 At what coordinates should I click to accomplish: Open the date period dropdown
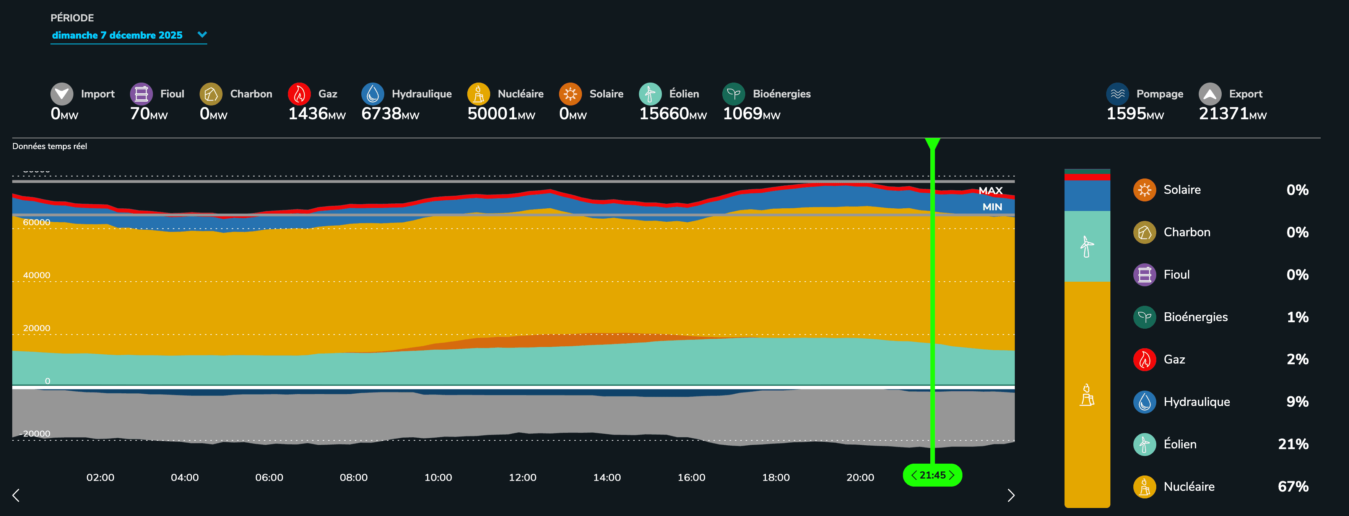pyautogui.click(x=117, y=35)
